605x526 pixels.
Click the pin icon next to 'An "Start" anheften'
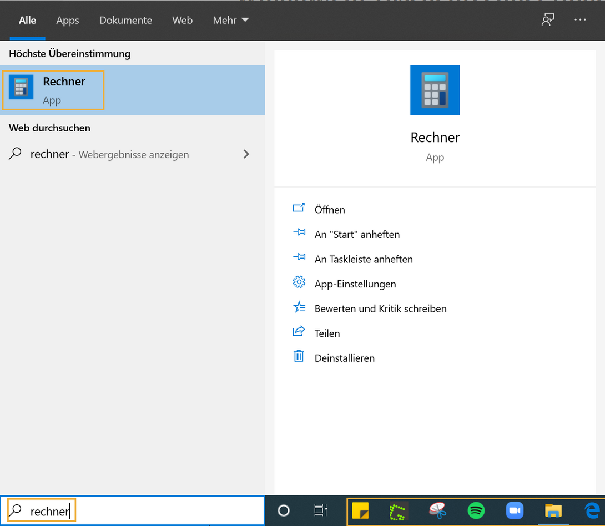point(299,234)
